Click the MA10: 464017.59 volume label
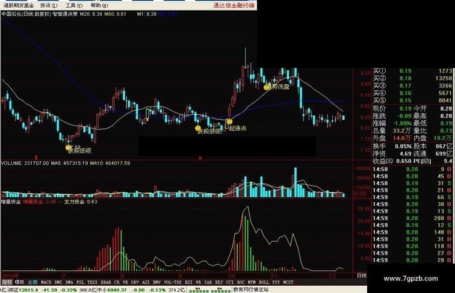455x293 pixels. click(x=110, y=163)
